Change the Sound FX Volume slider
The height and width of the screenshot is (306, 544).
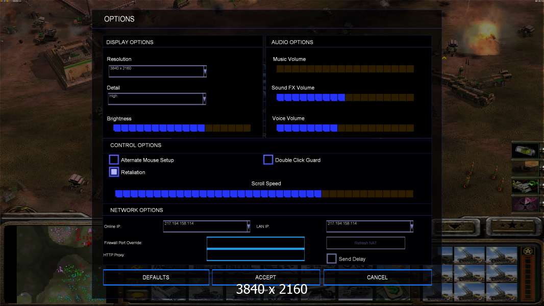tap(345, 97)
